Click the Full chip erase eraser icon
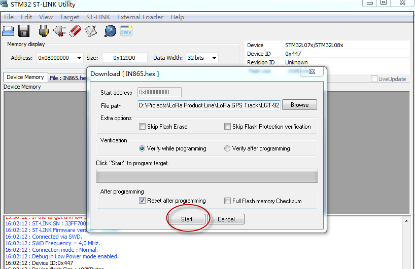415x269 pixels. [x=75, y=31]
